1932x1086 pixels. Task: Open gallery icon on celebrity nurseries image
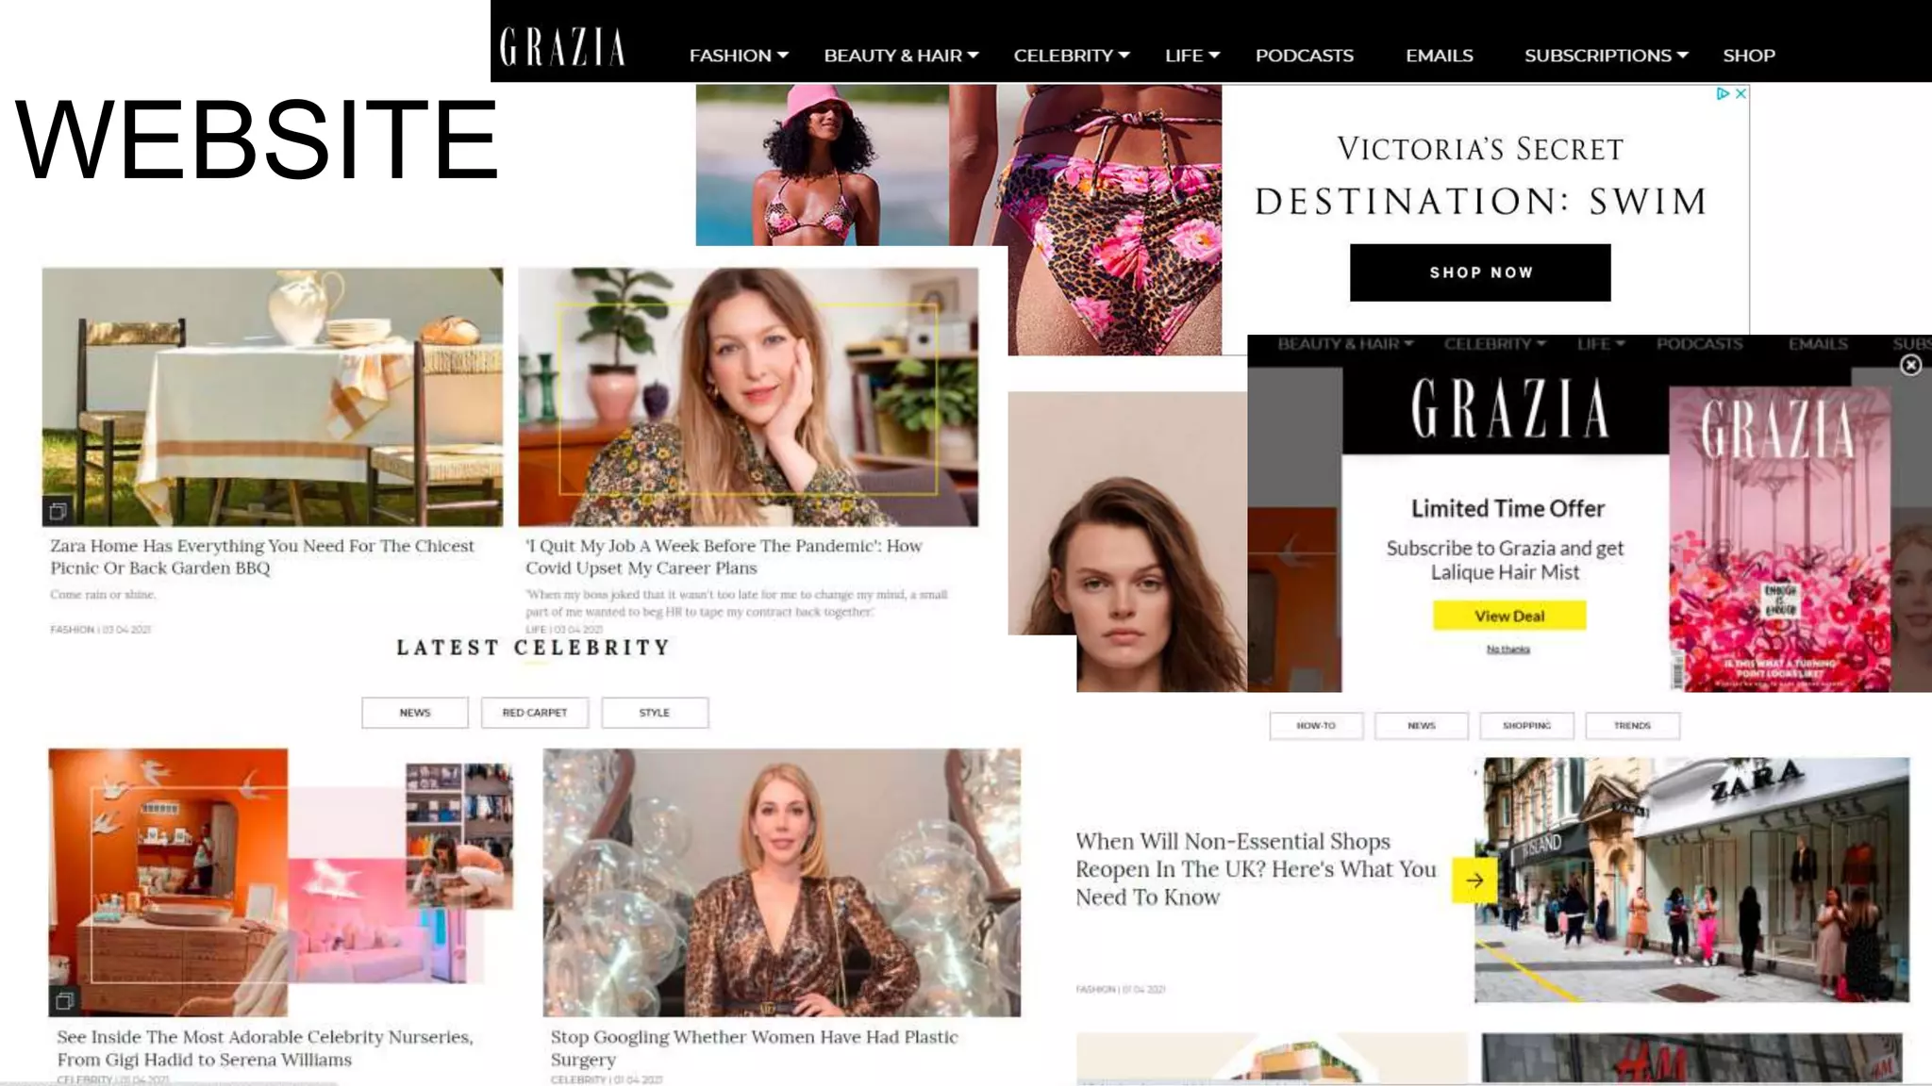[64, 1001]
